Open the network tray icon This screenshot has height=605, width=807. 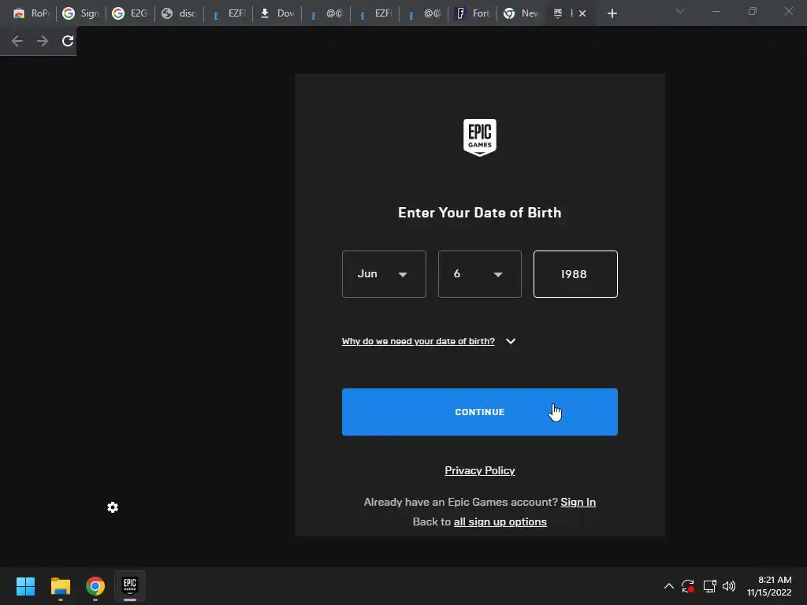[710, 586]
